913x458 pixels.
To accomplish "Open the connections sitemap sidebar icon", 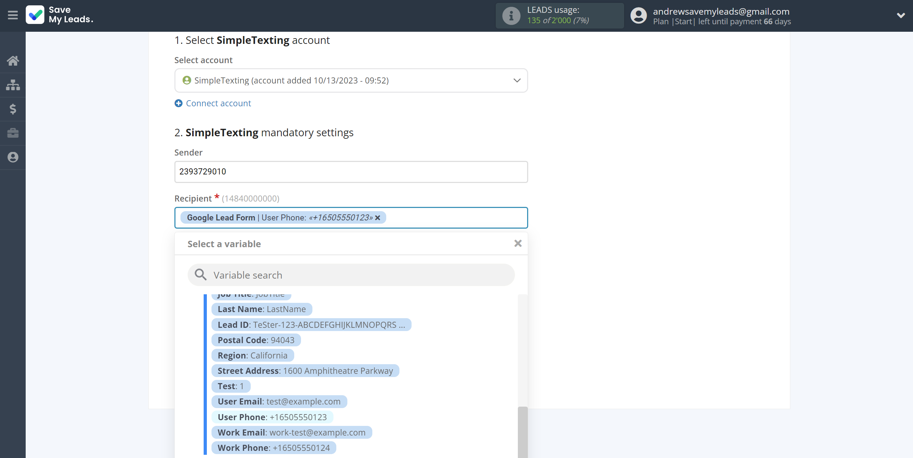I will 13,85.
